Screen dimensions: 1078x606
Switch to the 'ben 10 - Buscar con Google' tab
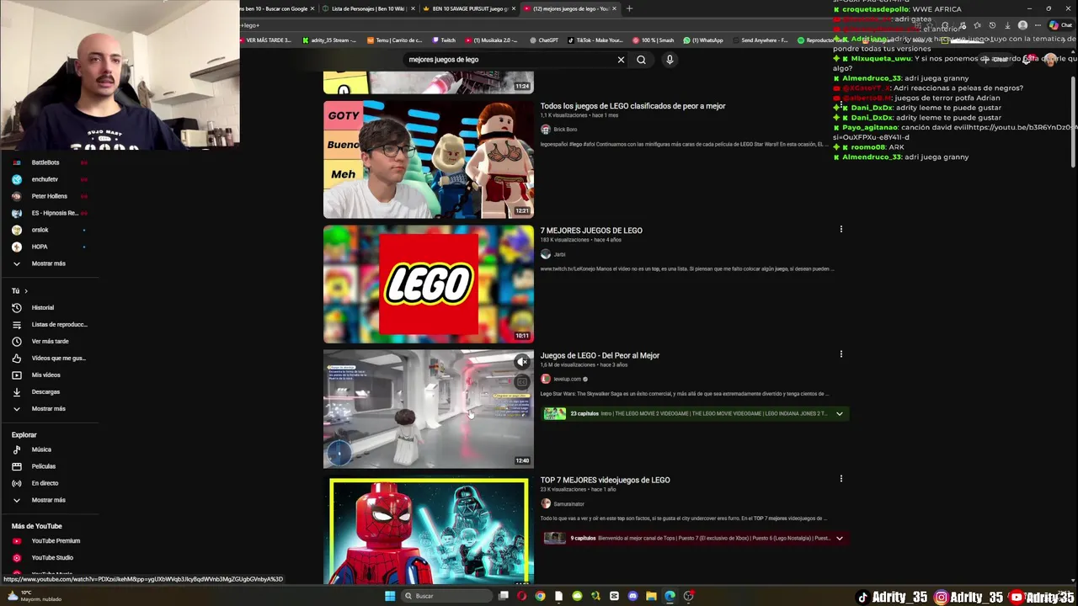(278, 8)
